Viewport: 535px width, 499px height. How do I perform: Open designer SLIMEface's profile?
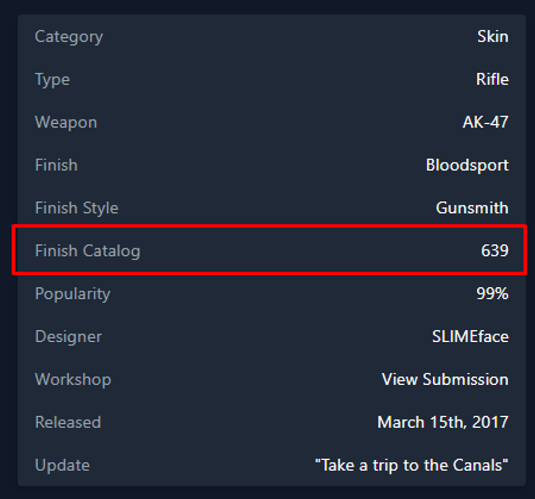click(x=471, y=336)
